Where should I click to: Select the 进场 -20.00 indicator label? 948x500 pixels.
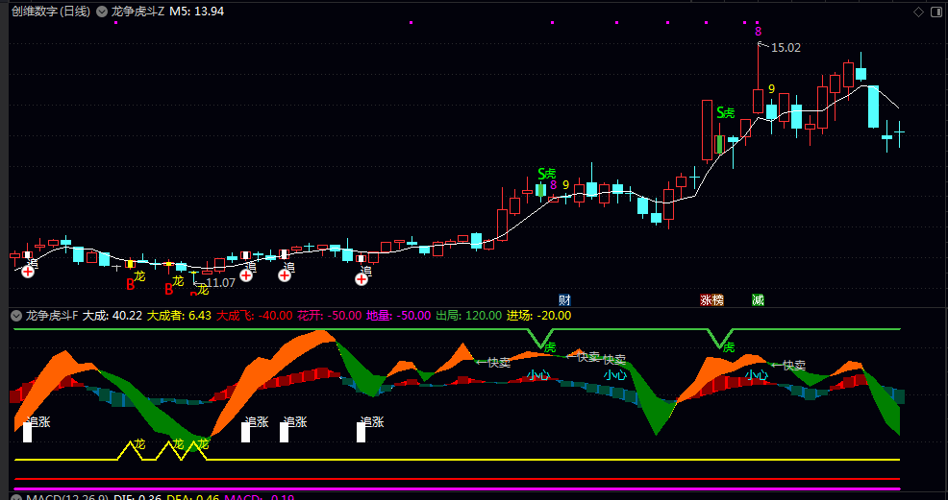click(x=538, y=315)
